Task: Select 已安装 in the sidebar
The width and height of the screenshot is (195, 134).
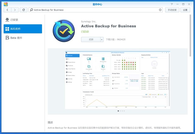Action: (23, 20)
